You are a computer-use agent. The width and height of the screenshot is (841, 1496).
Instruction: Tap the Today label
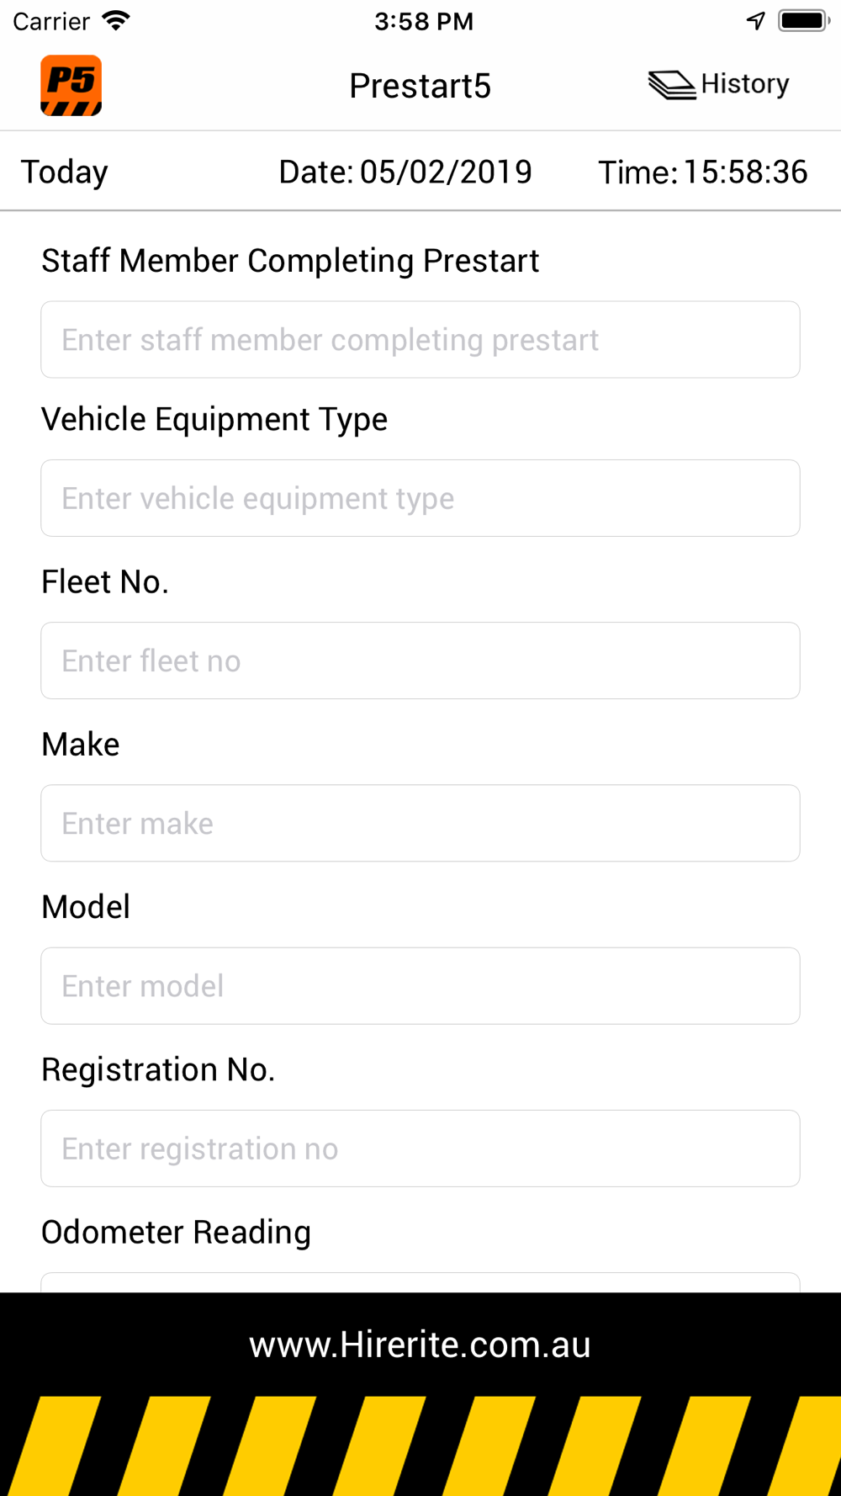coord(65,172)
